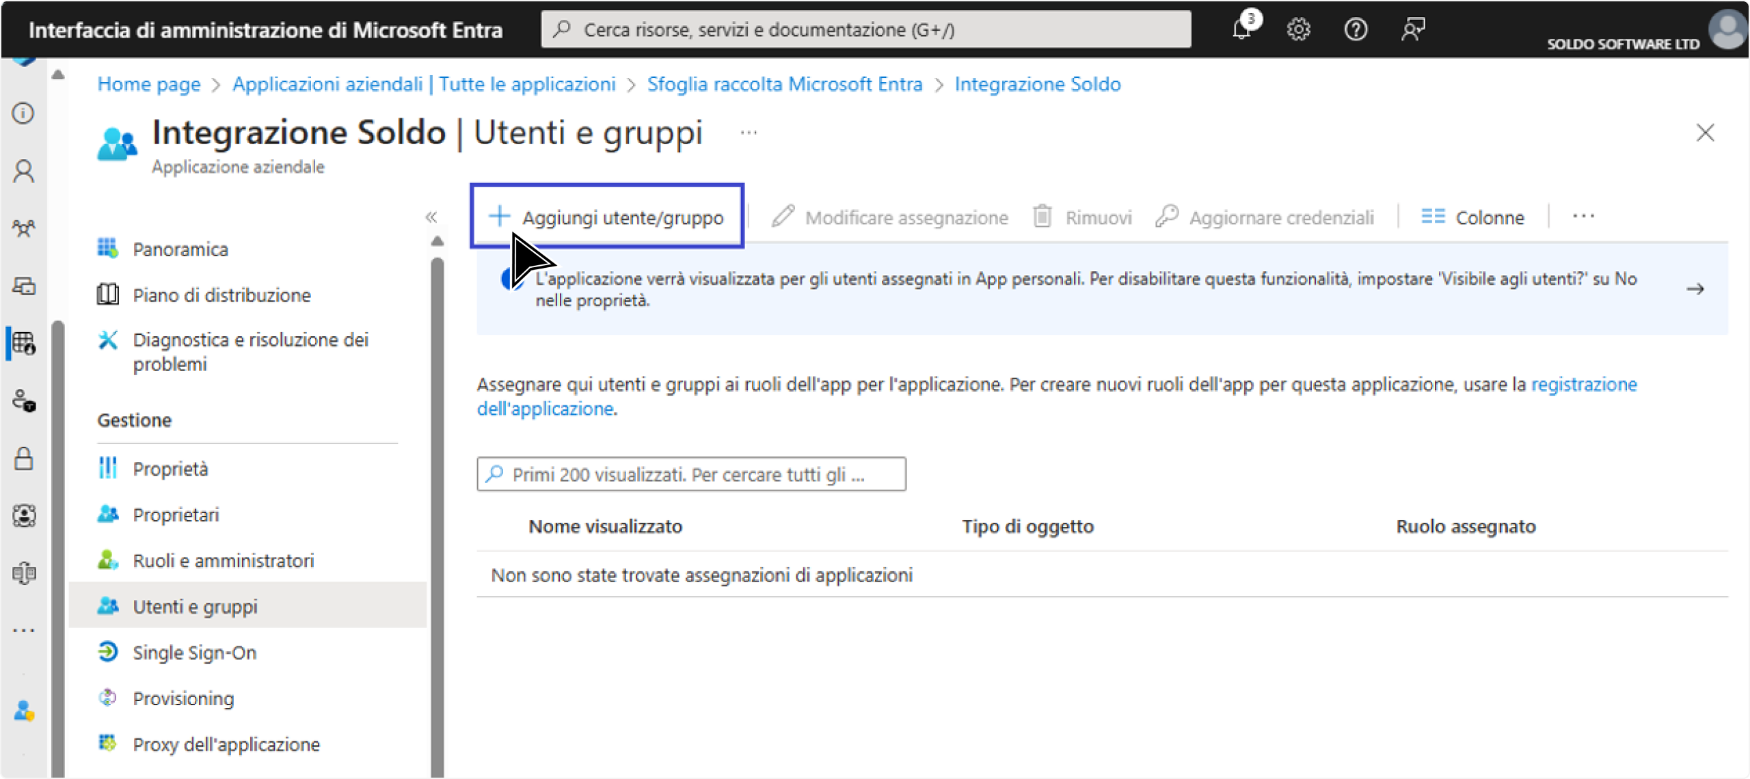Sort by Nome visualizzato column header
The image size is (1750, 779).
tap(605, 526)
